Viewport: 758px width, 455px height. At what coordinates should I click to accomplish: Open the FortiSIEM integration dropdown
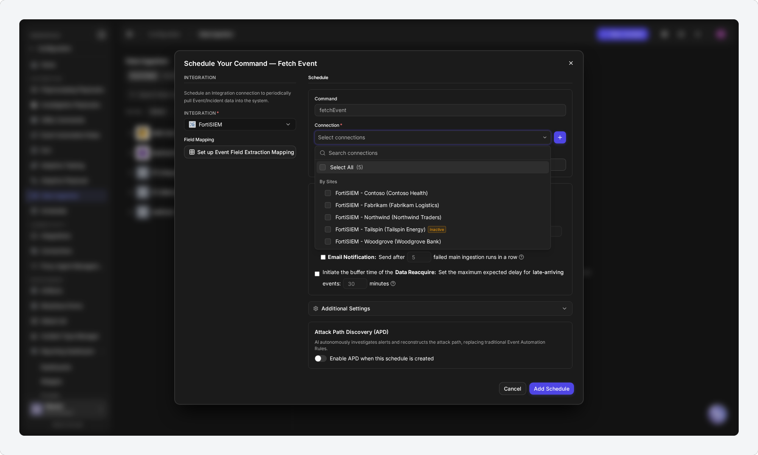(x=240, y=125)
